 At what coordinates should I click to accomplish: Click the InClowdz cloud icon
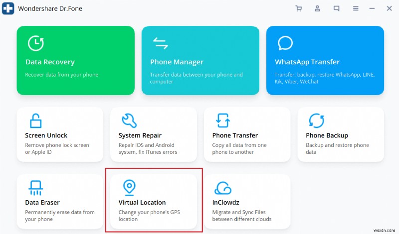click(x=222, y=188)
